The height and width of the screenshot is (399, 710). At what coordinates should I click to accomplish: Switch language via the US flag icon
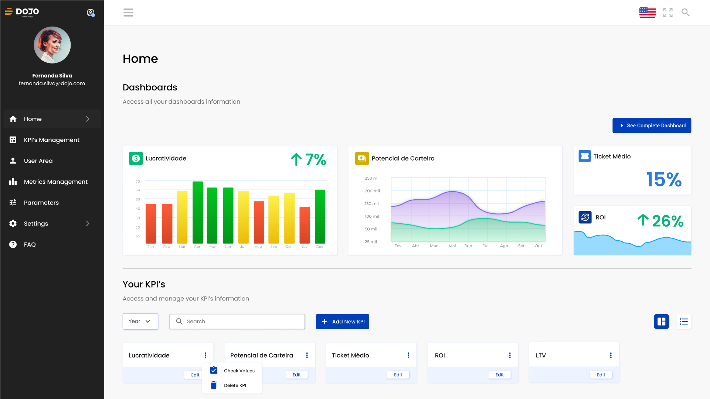[647, 13]
